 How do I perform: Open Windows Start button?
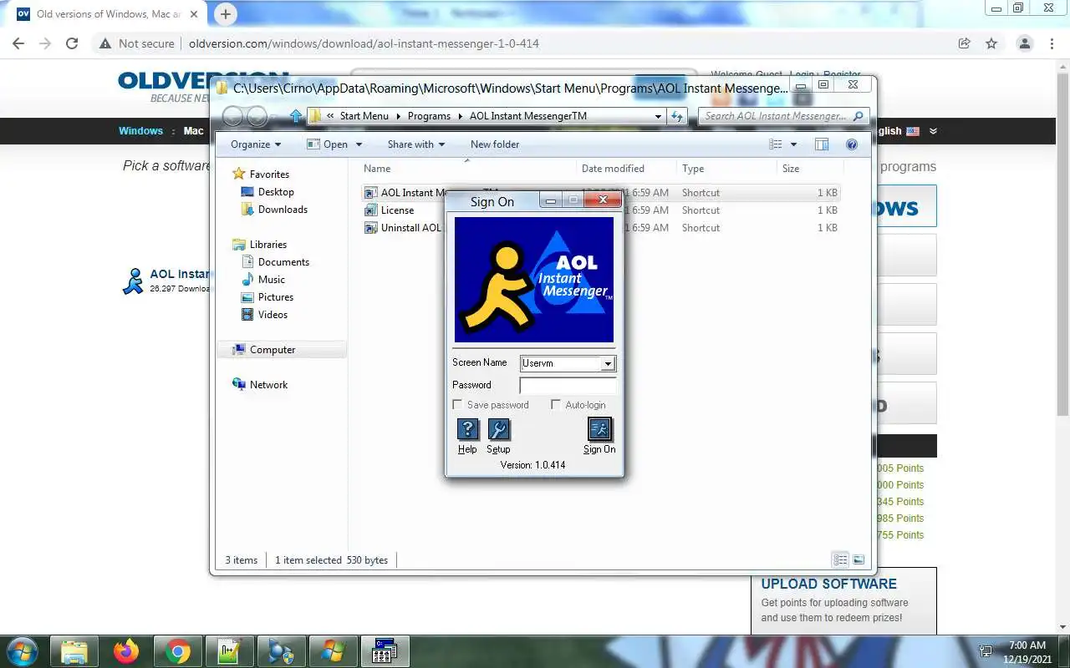tap(21, 651)
